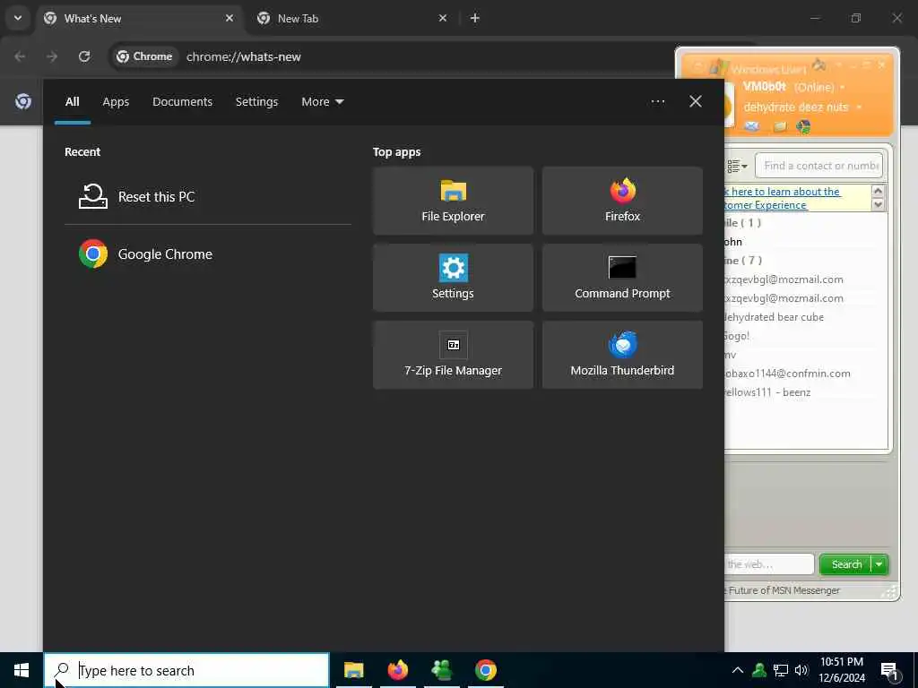Click the green Search button in Messenger
This screenshot has width=918, height=688.
coord(846,564)
